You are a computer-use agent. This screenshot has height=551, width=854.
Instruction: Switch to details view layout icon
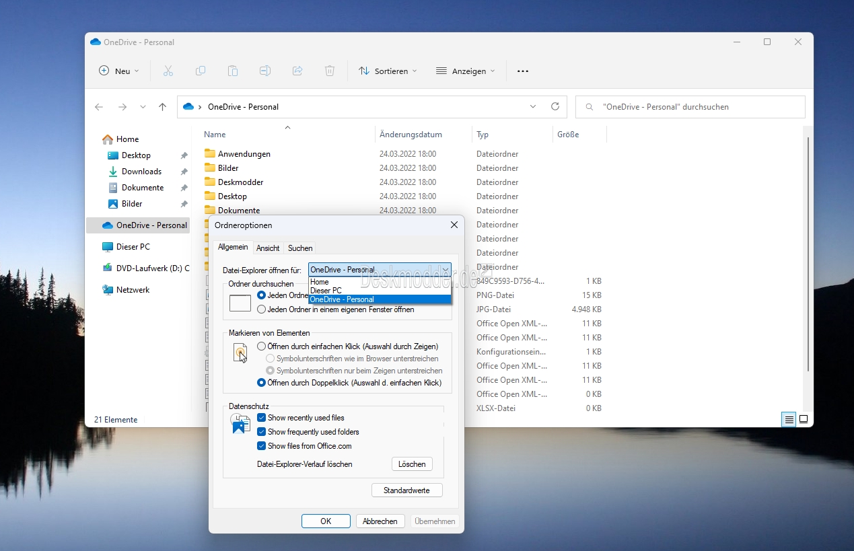point(789,419)
